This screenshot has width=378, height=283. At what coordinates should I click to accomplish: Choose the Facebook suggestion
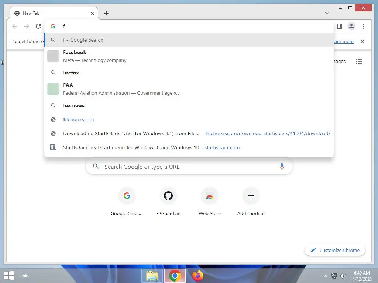pyautogui.click(x=189, y=56)
